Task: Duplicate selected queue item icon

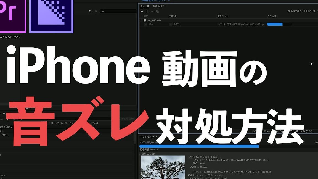Action: pyautogui.click(x=157, y=11)
